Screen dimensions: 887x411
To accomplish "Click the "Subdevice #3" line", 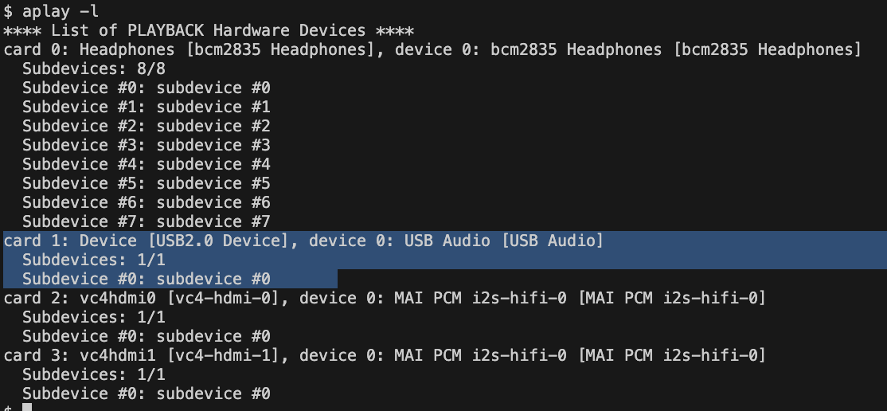I will (x=147, y=145).
